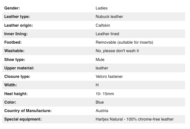Click the Upper material label

[x=19, y=68]
